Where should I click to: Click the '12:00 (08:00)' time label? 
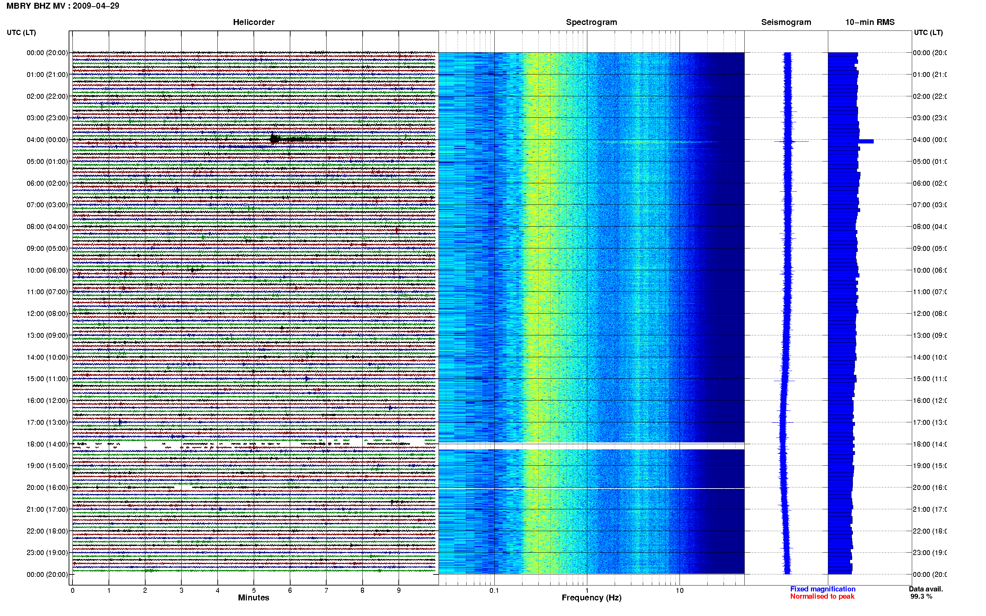click(x=47, y=314)
